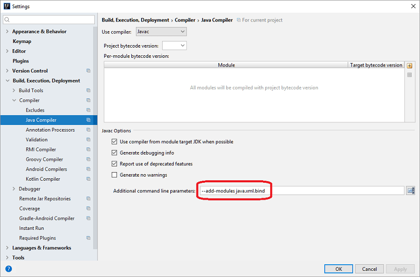Image resolution: width=420 pixels, height=277 pixels.
Task: Open Kotlin Compiler settings
Action: (43, 179)
